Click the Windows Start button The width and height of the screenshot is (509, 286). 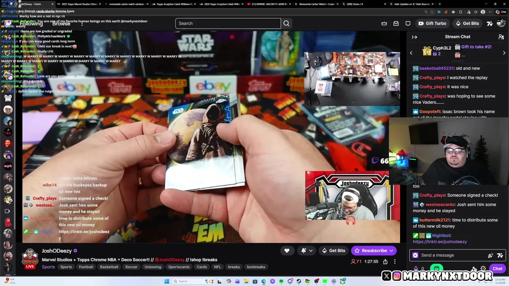pos(167,281)
